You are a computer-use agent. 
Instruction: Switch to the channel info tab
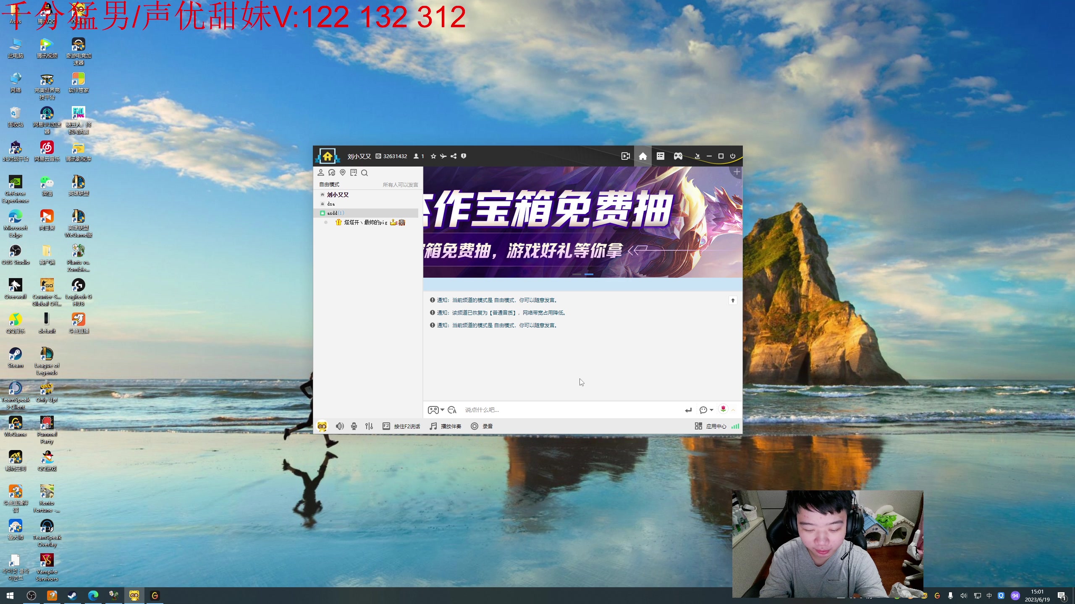click(x=661, y=156)
